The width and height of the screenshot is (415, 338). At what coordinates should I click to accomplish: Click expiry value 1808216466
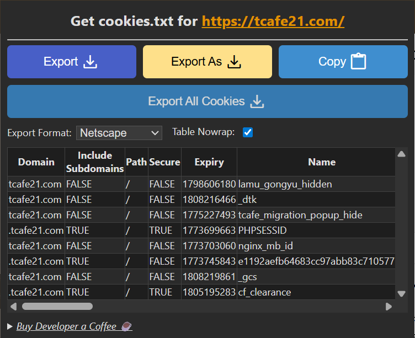209,200
